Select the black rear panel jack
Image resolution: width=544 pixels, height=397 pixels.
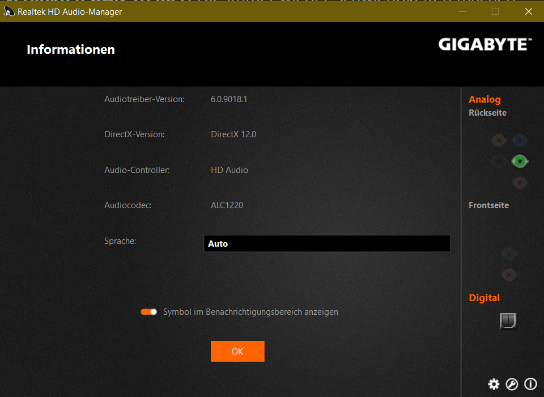tap(499, 161)
